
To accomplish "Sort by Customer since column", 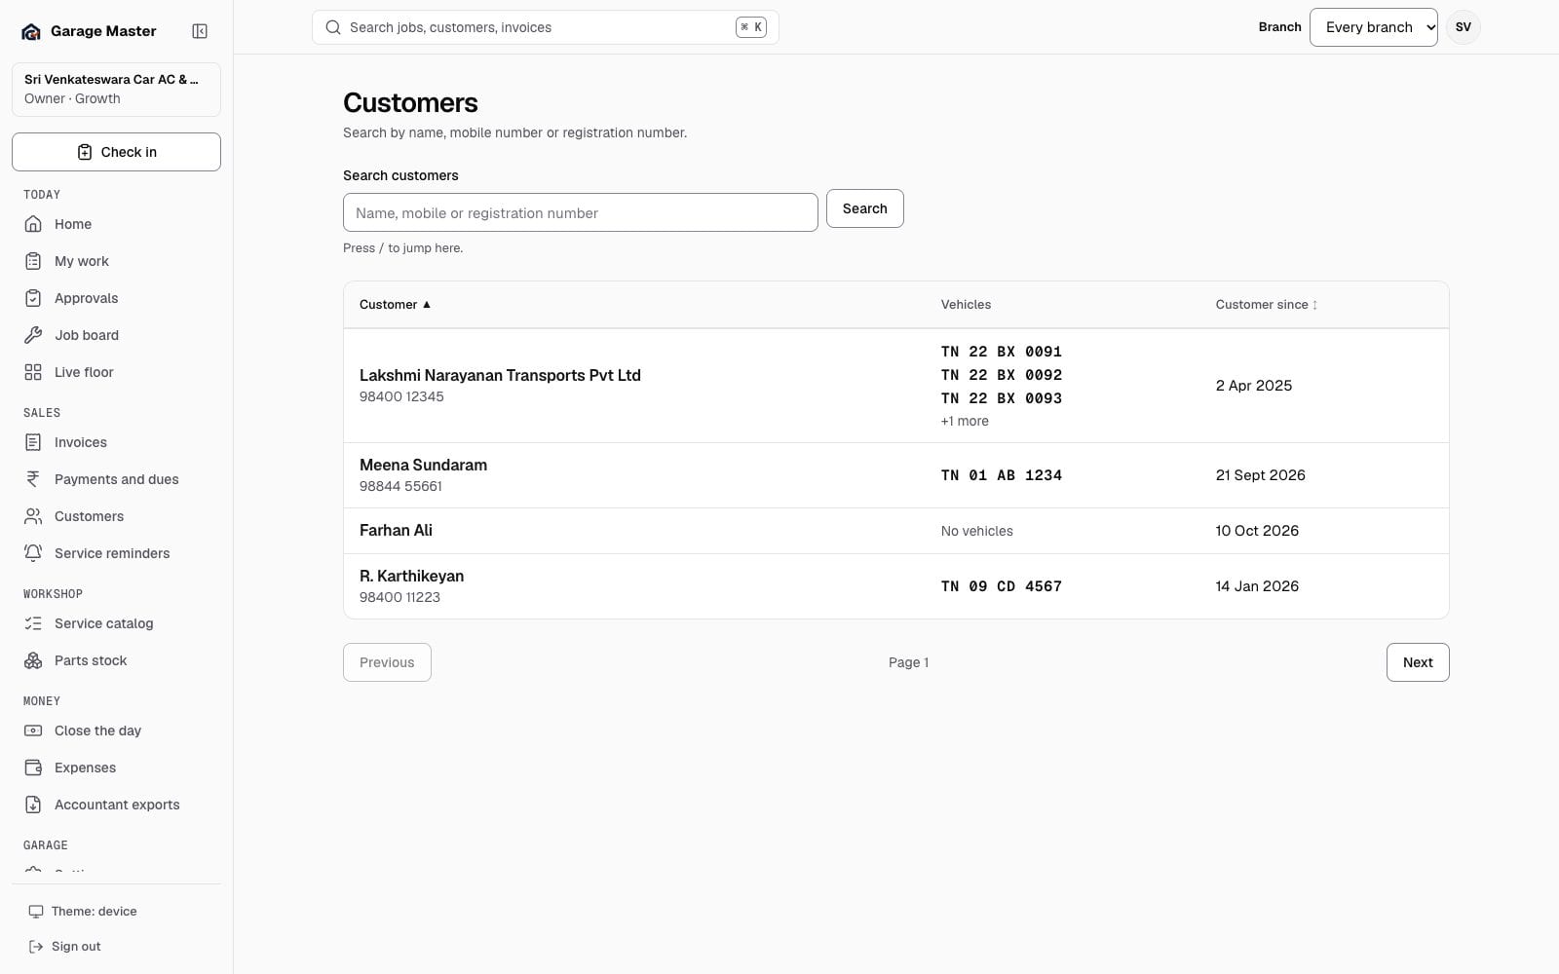I will click(1267, 305).
